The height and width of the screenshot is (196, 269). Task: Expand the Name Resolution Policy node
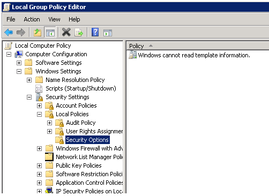(29, 80)
